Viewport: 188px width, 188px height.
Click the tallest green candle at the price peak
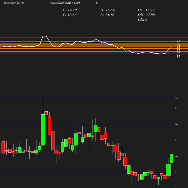coord(43,130)
